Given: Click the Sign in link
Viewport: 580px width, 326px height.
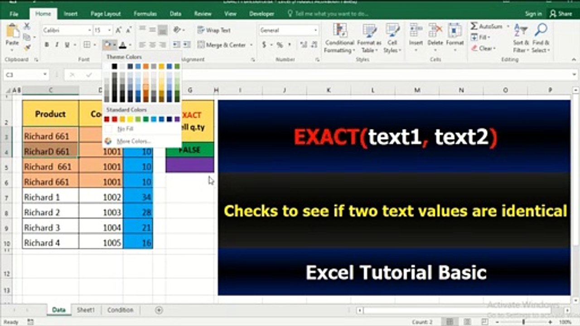Looking at the screenshot, I should pyautogui.click(x=533, y=14).
